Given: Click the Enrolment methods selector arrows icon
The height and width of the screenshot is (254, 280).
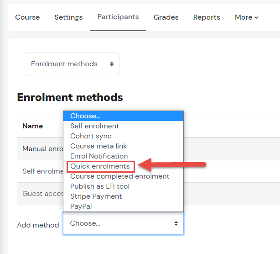Looking at the screenshot, I should [x=112, y=64].
